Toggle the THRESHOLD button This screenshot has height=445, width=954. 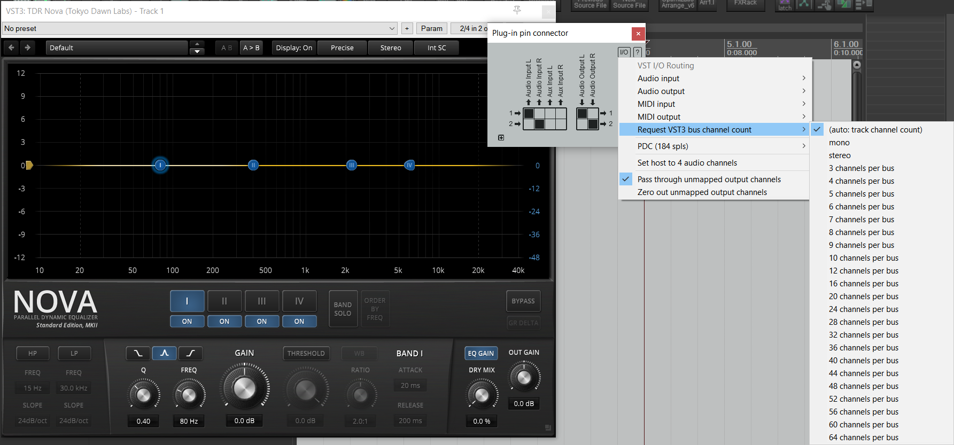pos(306,353)
